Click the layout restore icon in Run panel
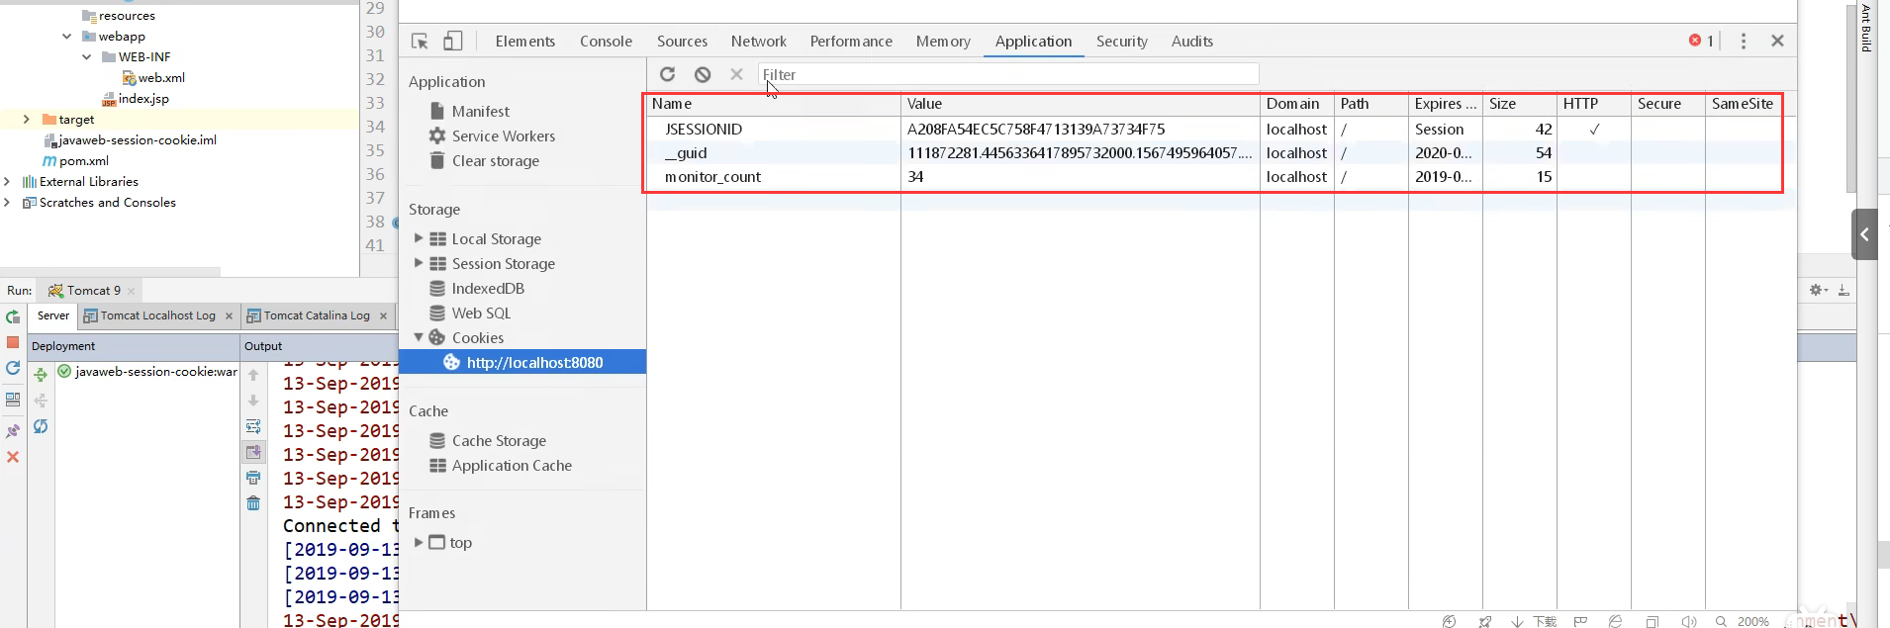 [x=13, y=400]
